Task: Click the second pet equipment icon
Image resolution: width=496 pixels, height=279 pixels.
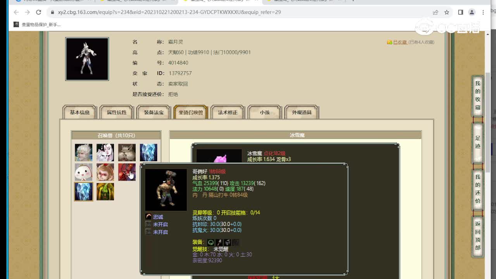Action: click(x=219, y=242)
